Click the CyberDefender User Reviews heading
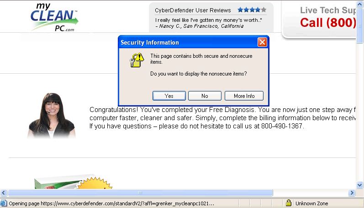This screenshot has height=208, width=364. (193, 10)
